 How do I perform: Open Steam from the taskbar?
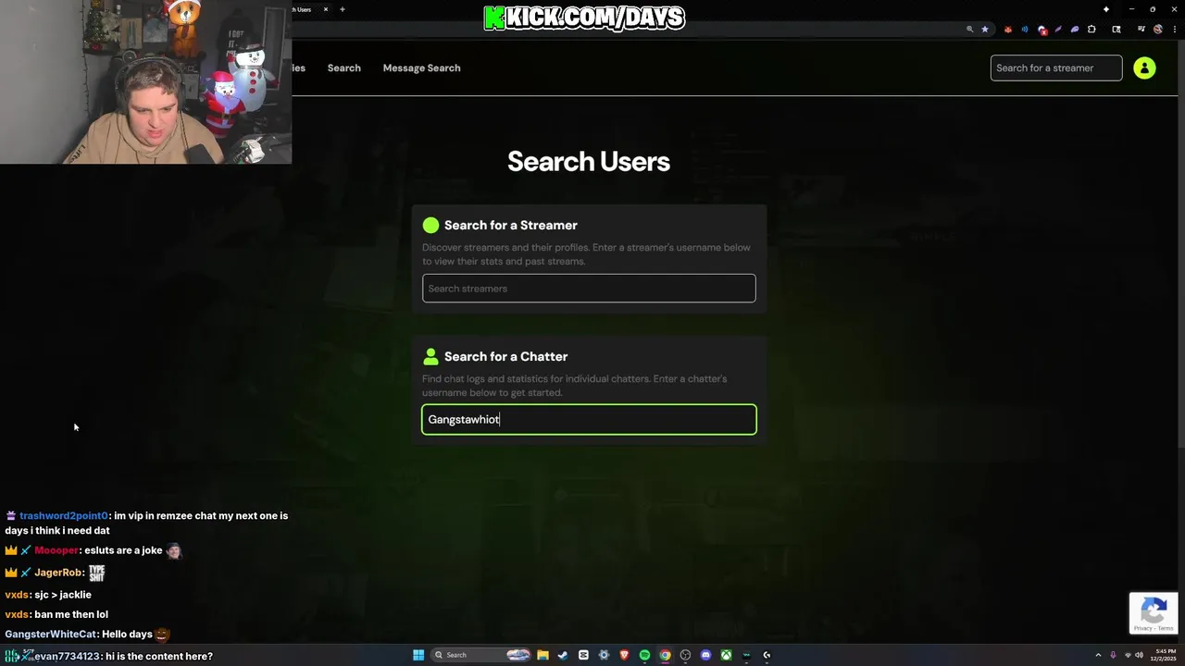(563, 655)
